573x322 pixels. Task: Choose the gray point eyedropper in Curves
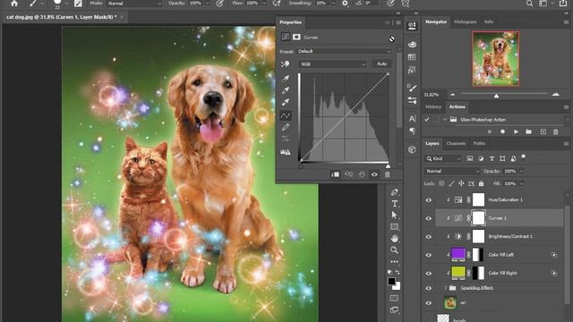(286, 90)
